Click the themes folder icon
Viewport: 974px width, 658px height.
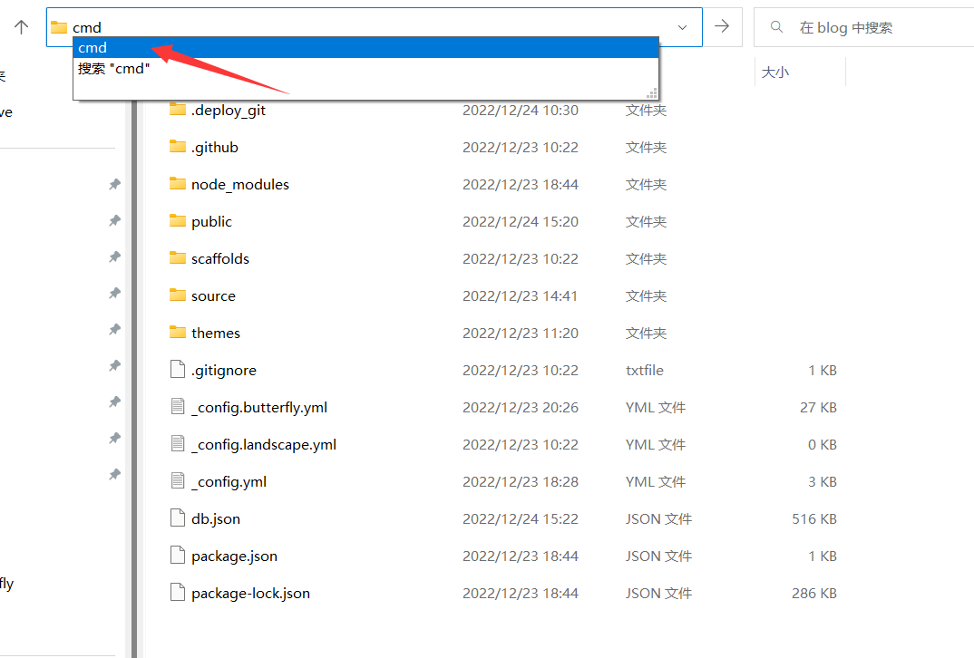[178, 333]
